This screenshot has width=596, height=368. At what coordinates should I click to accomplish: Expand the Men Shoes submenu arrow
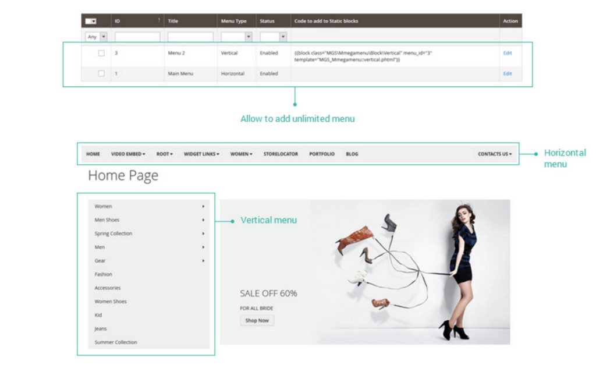point(203,220)
